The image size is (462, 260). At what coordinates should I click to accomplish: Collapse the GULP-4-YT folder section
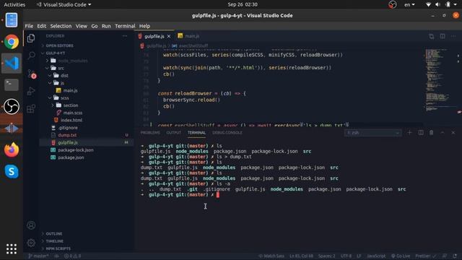56,53
